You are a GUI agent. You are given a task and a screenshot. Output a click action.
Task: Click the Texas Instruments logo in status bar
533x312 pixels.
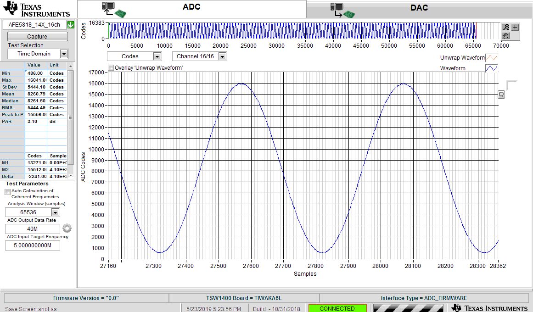489,307
